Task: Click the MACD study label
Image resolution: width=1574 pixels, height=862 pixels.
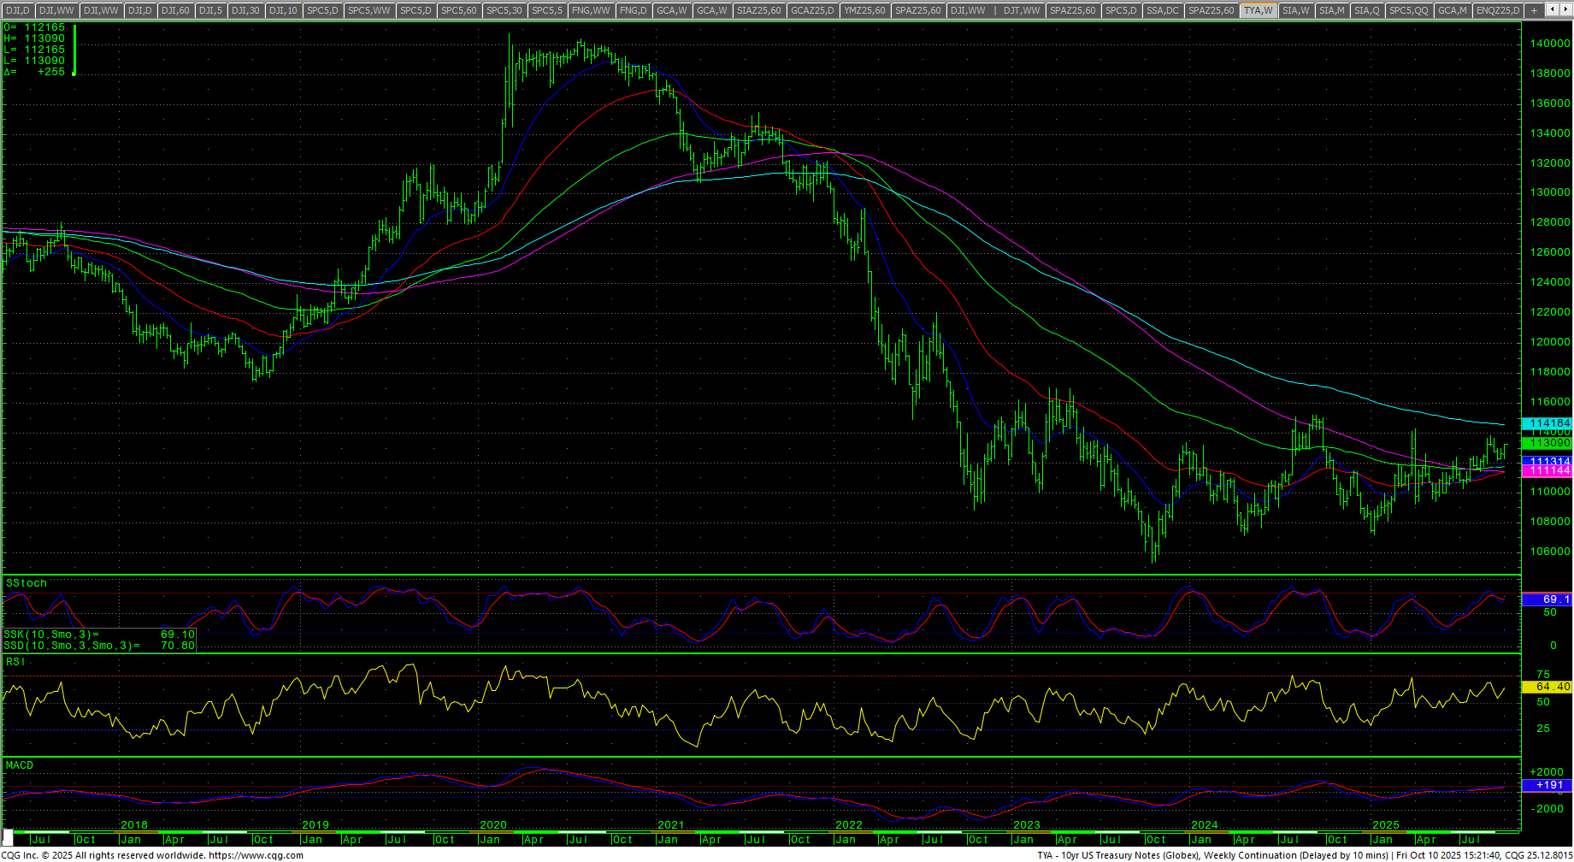Action: tap(20, 765)
